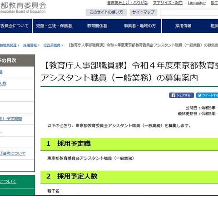Jump to 予定期間 section in sidebar
218x218 pixels.
11,119
